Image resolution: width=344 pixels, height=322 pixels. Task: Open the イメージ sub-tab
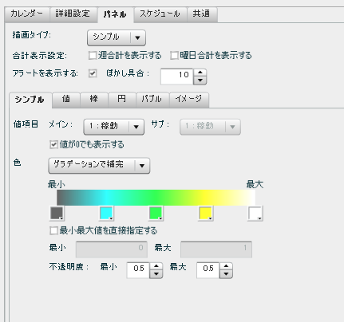point(189,100)
